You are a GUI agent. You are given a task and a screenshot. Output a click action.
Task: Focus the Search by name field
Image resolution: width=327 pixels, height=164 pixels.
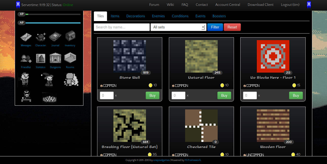[x=122, y=27]
